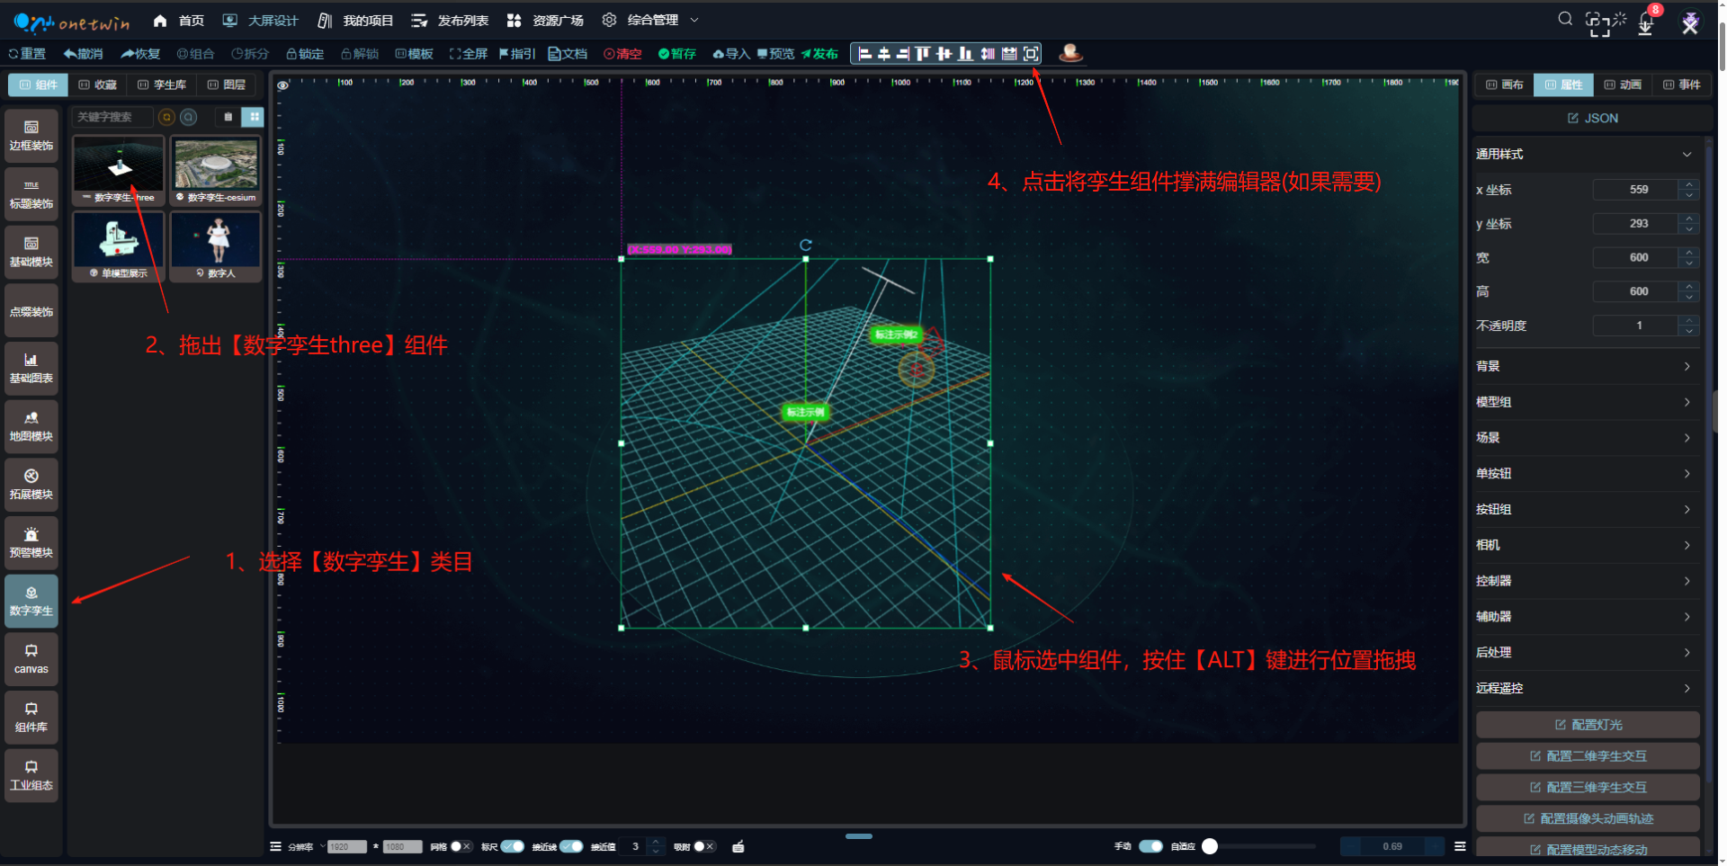Click the zoom slider handle in bottom bar
The width and height of the screenshot is (1727, 866).
point(1210,846)
